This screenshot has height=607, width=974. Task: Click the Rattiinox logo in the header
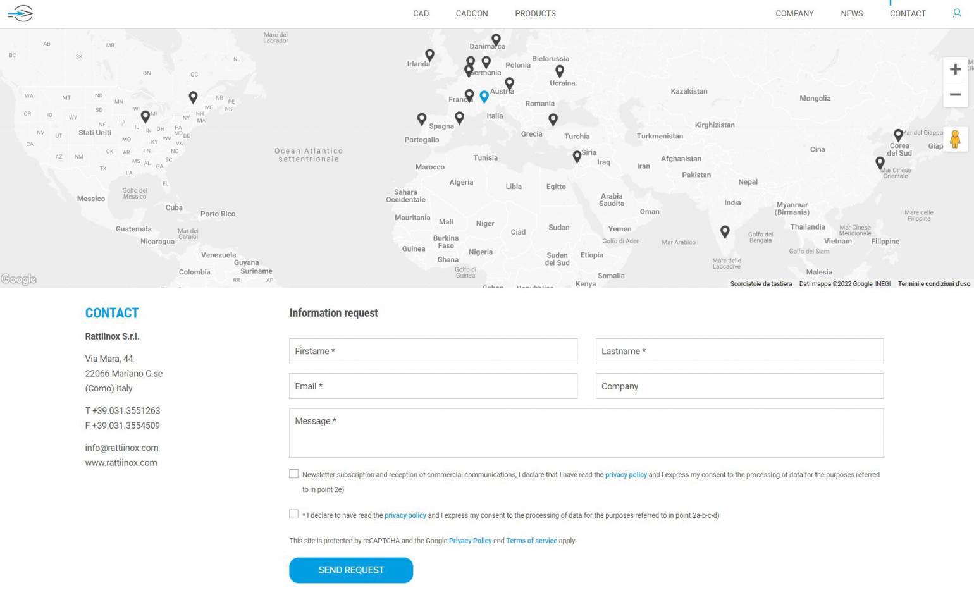coord(20,13)
